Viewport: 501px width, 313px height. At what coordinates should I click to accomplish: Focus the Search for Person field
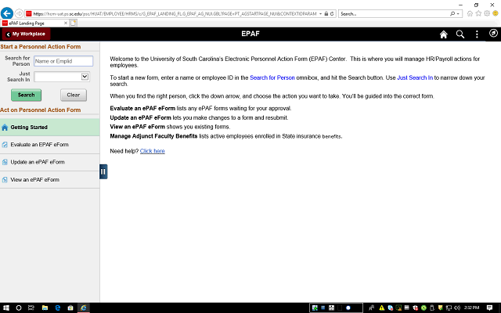63,61
